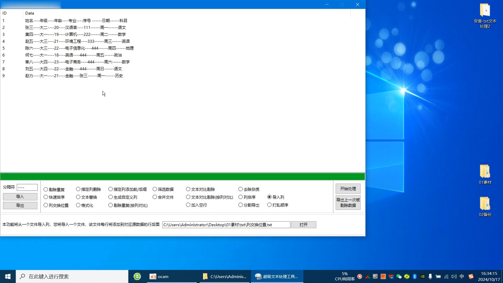Enable 导入列 radio button
Screen dimensions: 503x283
270,197
